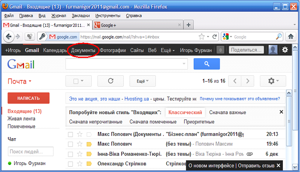Open the Файл menu
The height and width of the screenshot is (172, 300).
coord(9,16)
